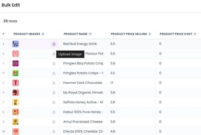Viewport: 201px width, 135px height.
Task: Open bb Royal Organic thumbnail
Action: [x=16, y=93]
